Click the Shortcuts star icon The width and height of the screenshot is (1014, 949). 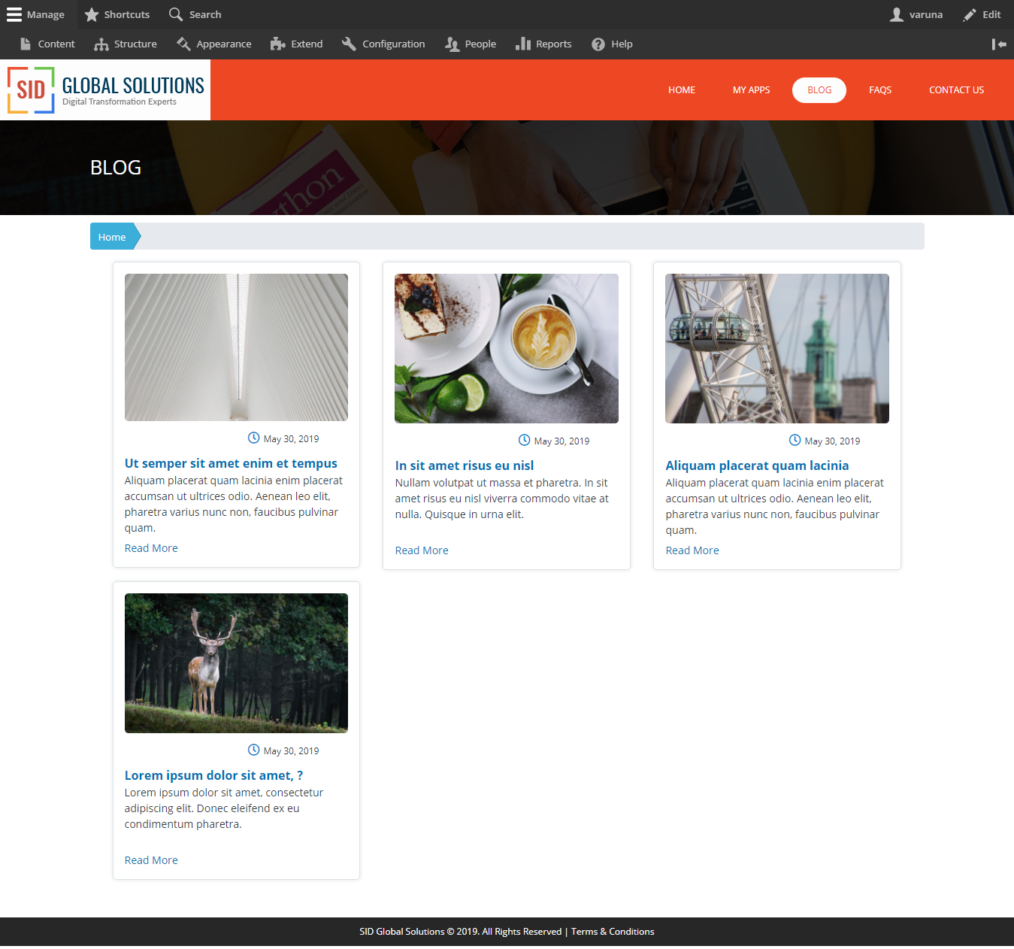click(91, 14)
